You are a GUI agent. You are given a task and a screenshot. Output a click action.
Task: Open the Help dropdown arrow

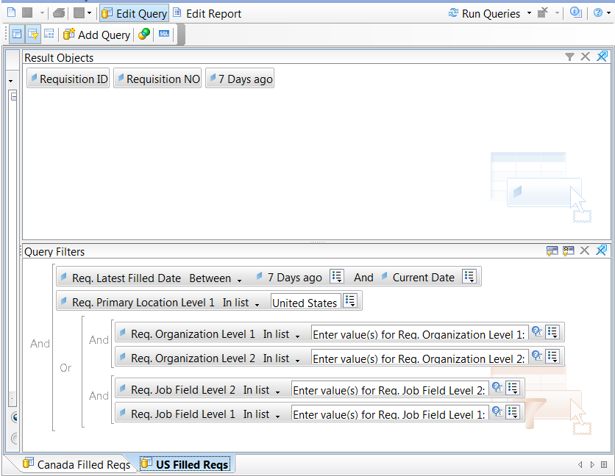608,13
